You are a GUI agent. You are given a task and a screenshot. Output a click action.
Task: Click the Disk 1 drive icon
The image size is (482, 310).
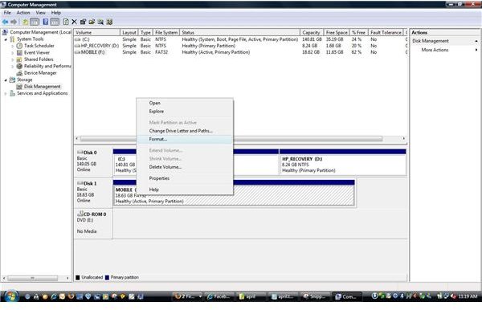pyautogui.click(x=80, y=183)
